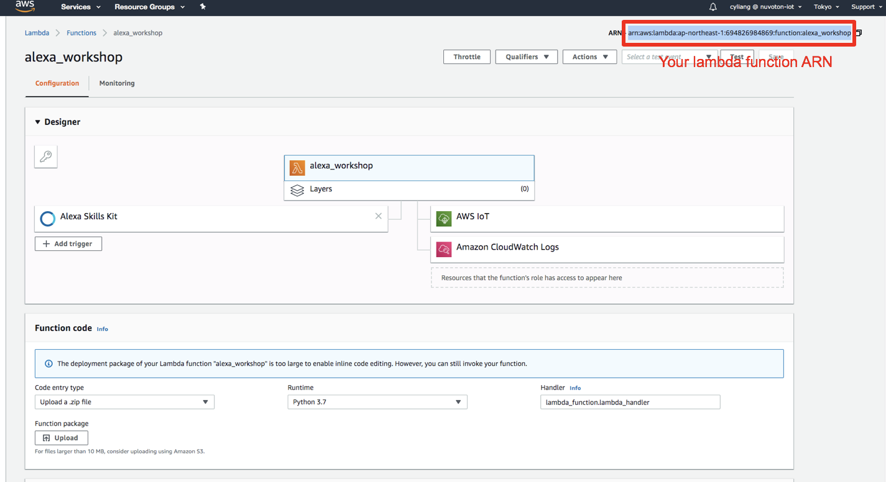Open the AWS logo home link
The height and width of the screenshot is (482, 886).
(25, 6)
